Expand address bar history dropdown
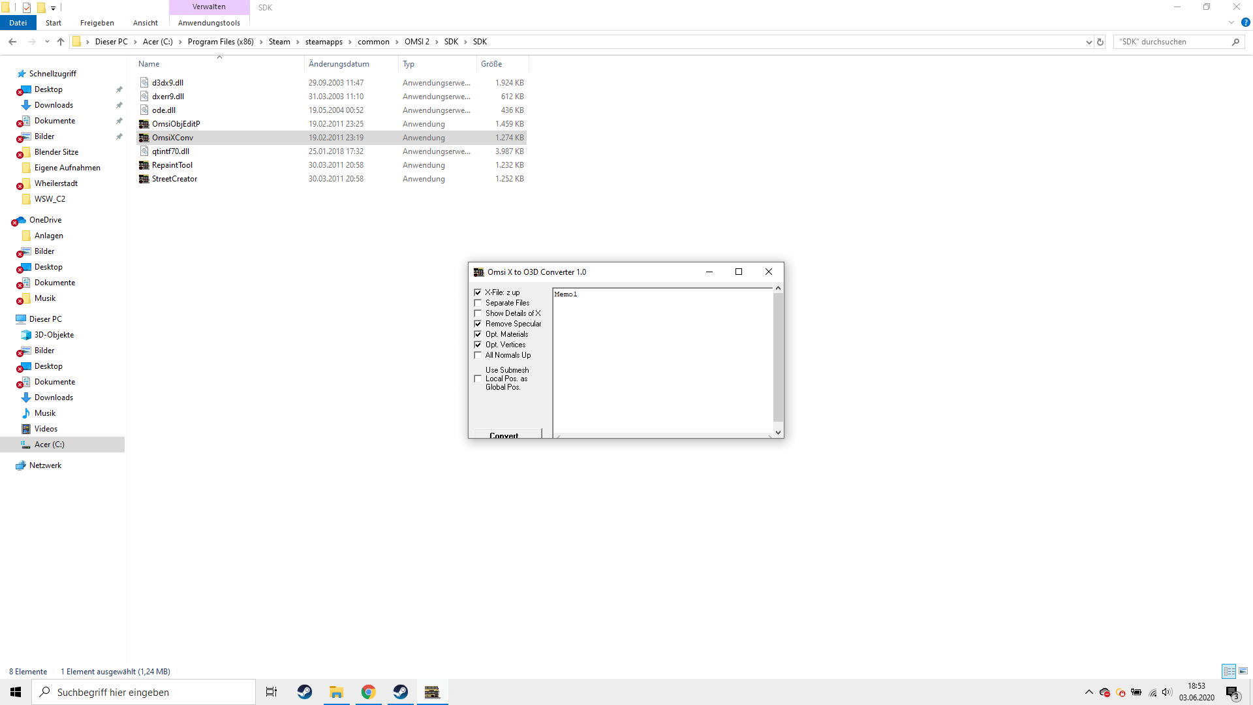This screenshot has width=1253, height=705. (x=1089, y=42)
